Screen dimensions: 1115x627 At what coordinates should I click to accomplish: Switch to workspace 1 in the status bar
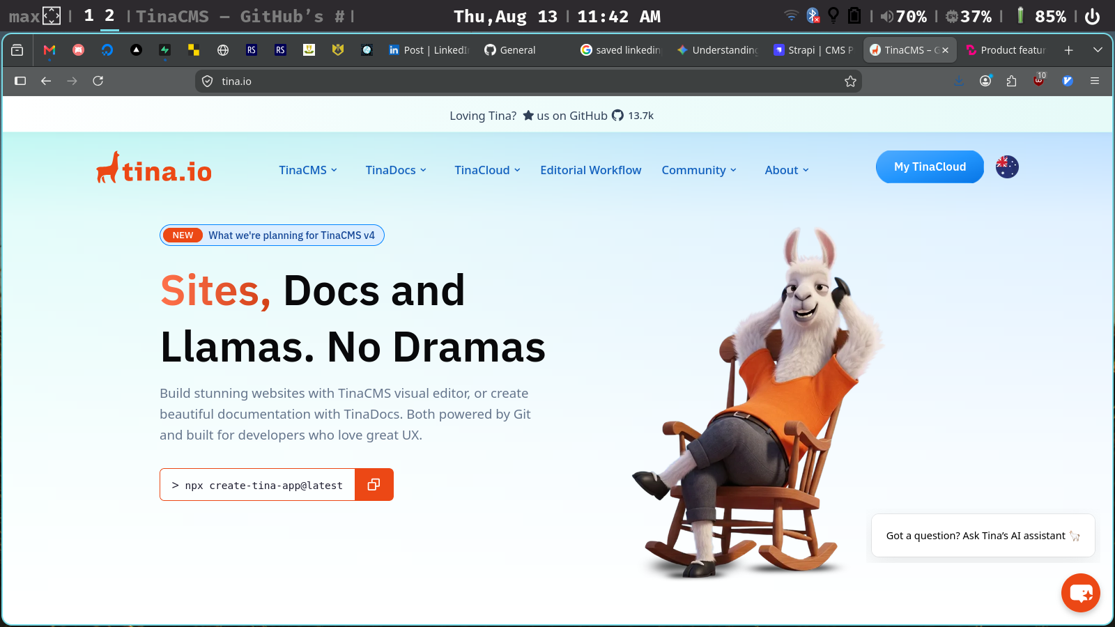pos(89,15)
